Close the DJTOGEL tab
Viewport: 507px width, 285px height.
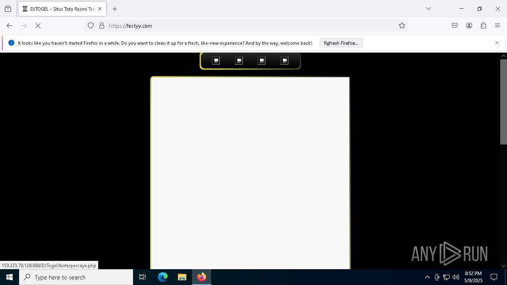click(x=100, y=9)
